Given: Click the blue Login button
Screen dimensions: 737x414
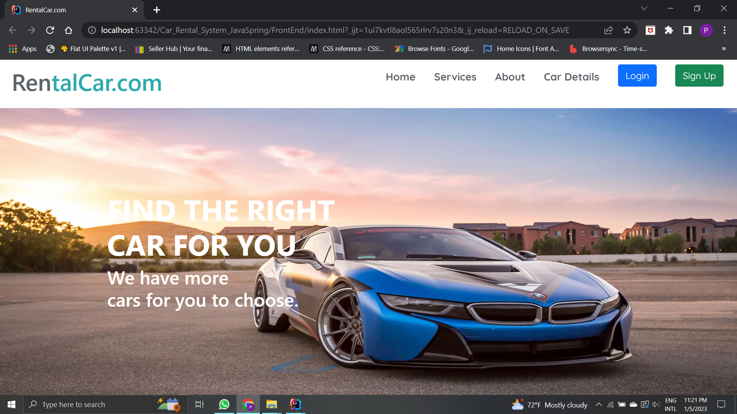Looking at the screenshot, I should pos(637,76).
